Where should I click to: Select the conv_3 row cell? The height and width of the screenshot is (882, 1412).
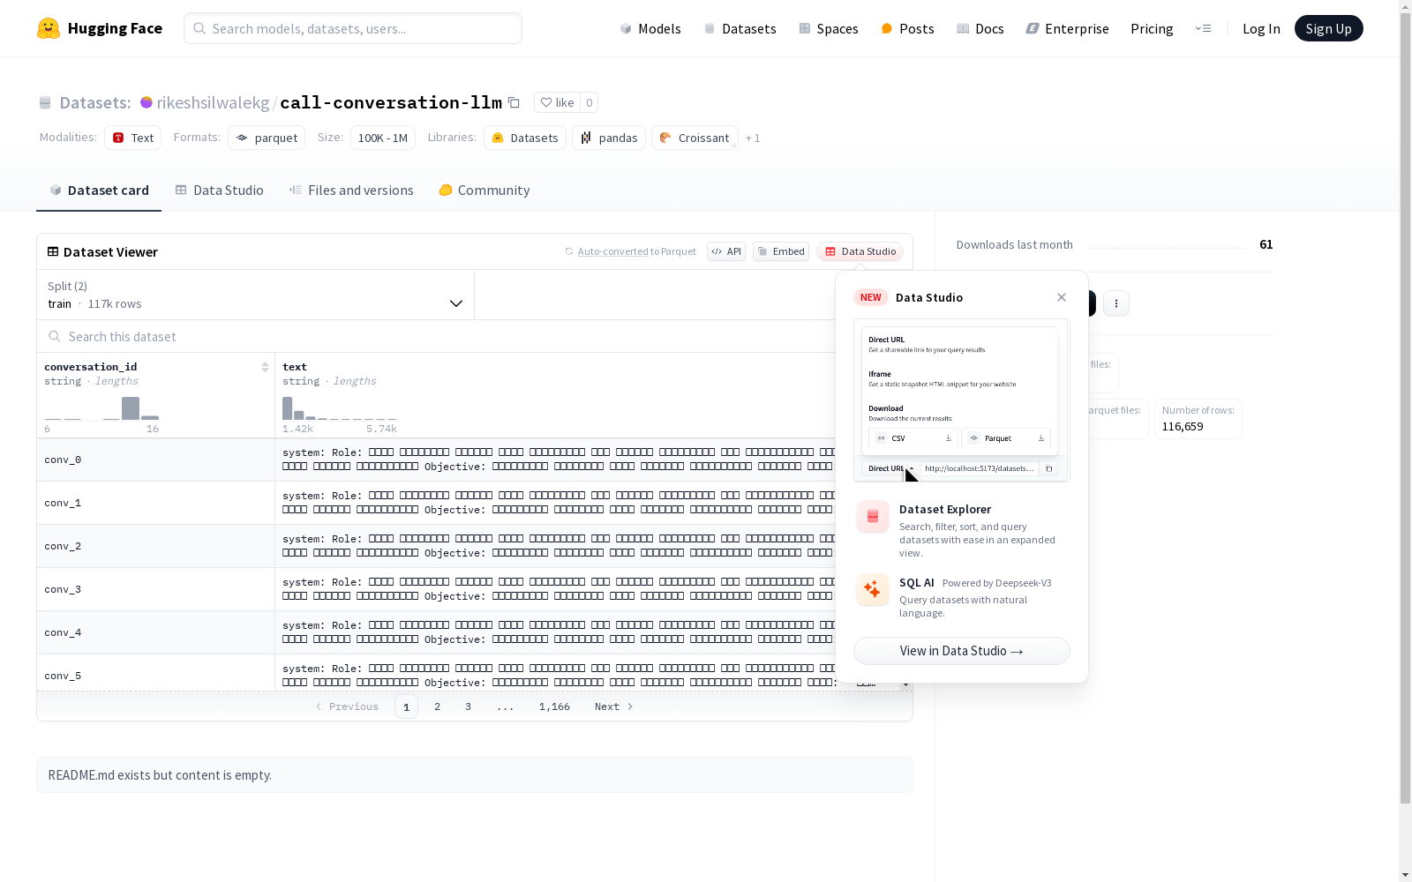156,589
